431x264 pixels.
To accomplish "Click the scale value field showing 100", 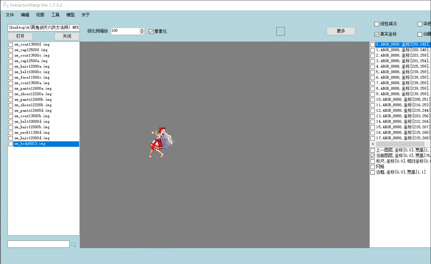I will pos(125,31).
